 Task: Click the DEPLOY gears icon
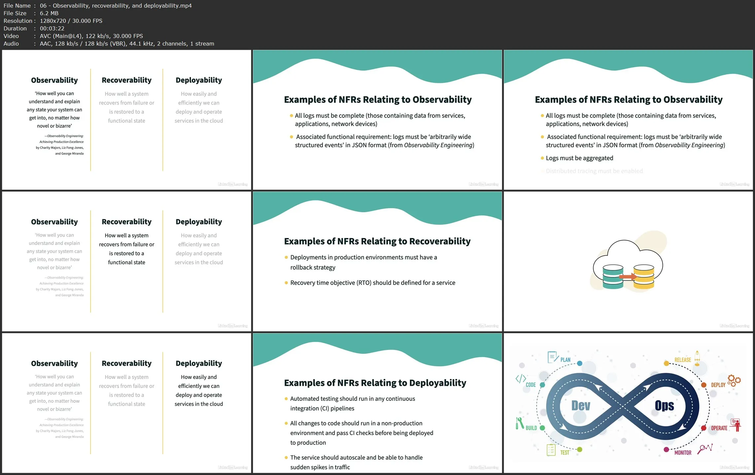coord(734,381)
